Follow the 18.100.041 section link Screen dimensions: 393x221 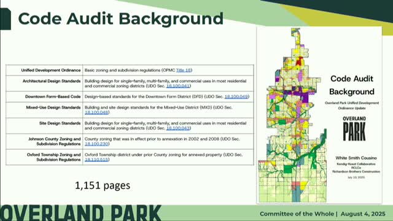178,86
